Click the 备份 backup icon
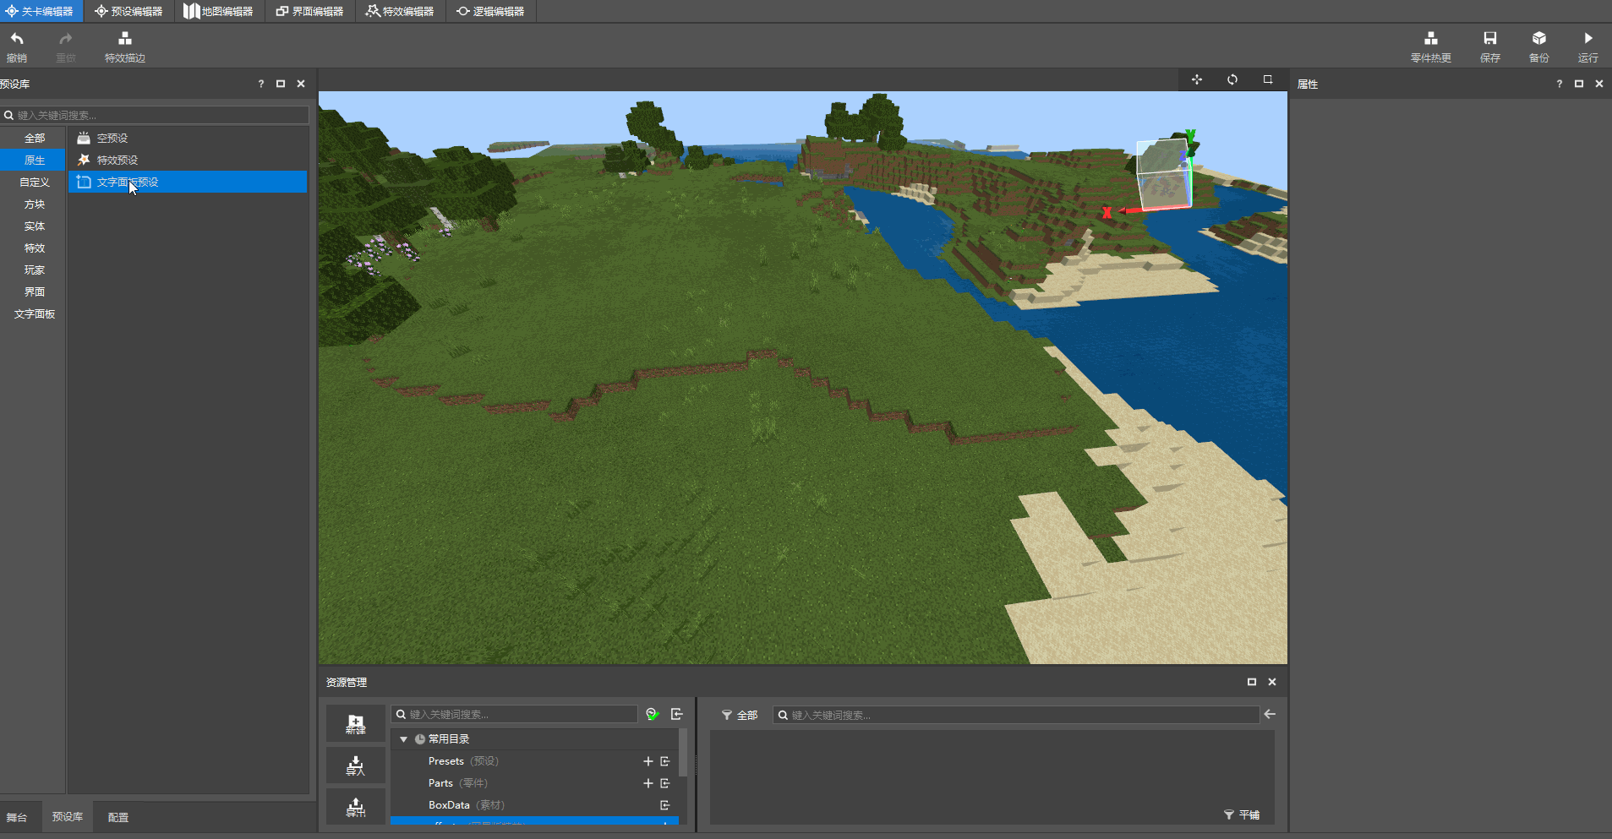1612x839 pixels. [1538, 39]
